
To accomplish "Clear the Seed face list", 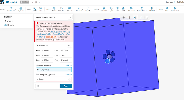I will click(x=69, y=65).
